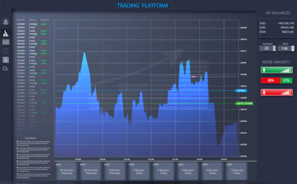The height and width of the screenshot is (184, 297).
Task: Click the coins icon at sidebar bottom
Action: coord(5,69)
